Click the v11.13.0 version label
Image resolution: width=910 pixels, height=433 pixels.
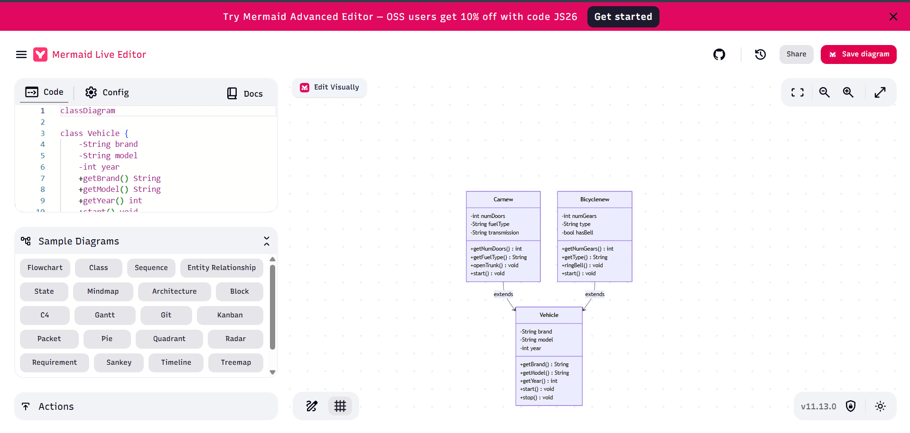click(x=818, y=406)
